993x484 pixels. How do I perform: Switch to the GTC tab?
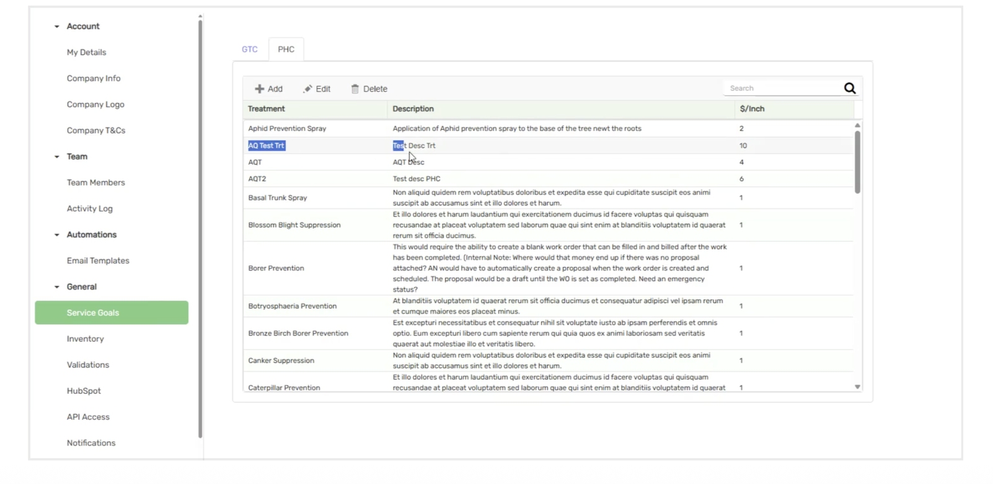(250, 50)
